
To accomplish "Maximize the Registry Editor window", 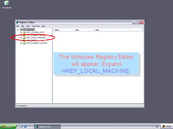I will [138, 22].
